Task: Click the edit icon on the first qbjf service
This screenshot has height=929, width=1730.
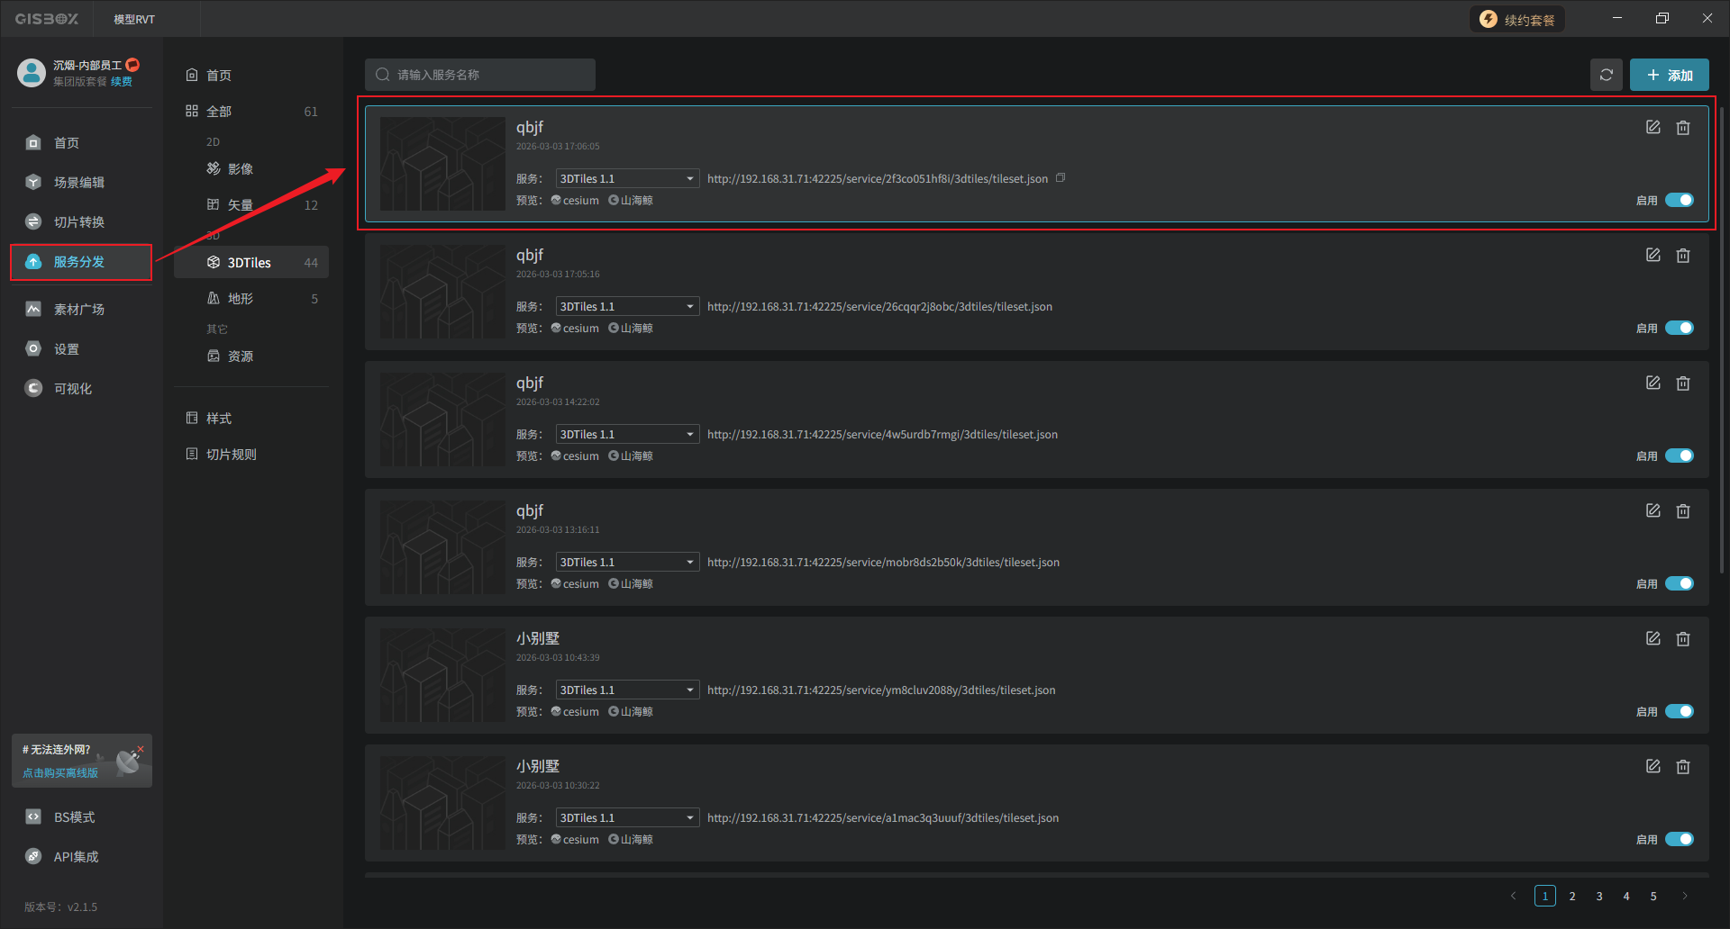Action: (1653, 128)
